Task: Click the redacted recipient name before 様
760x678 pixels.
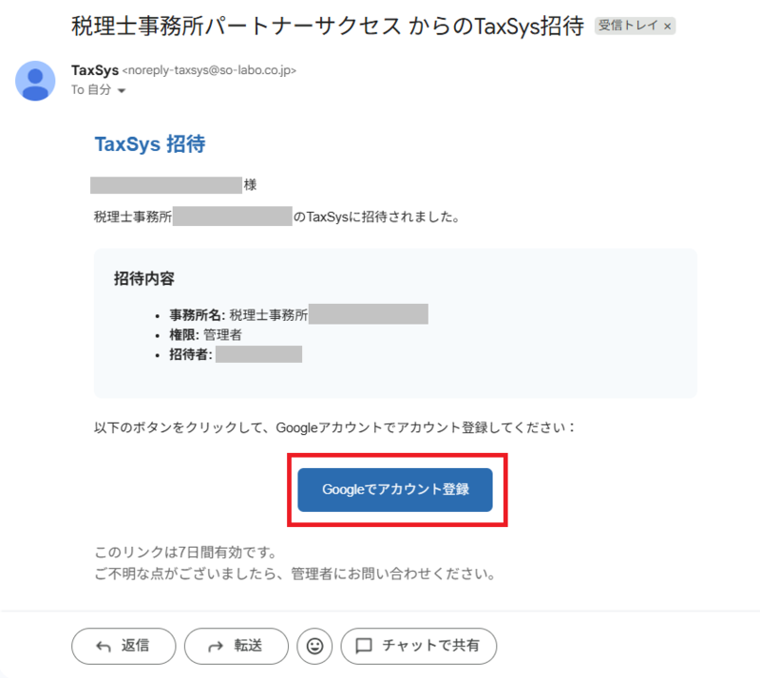Action: [x=166, y=185]
